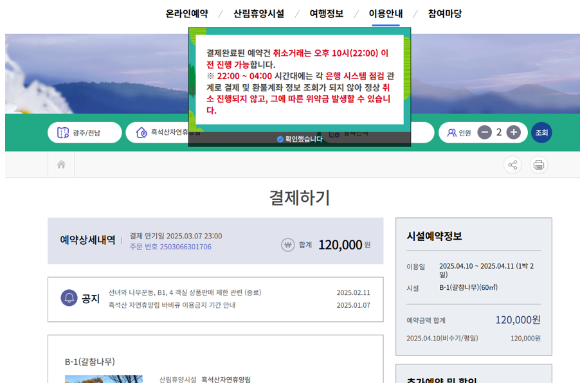
Task: Click the 2025.04.10 ~ 2025.04.11 usage date
Action: (486, 270)
